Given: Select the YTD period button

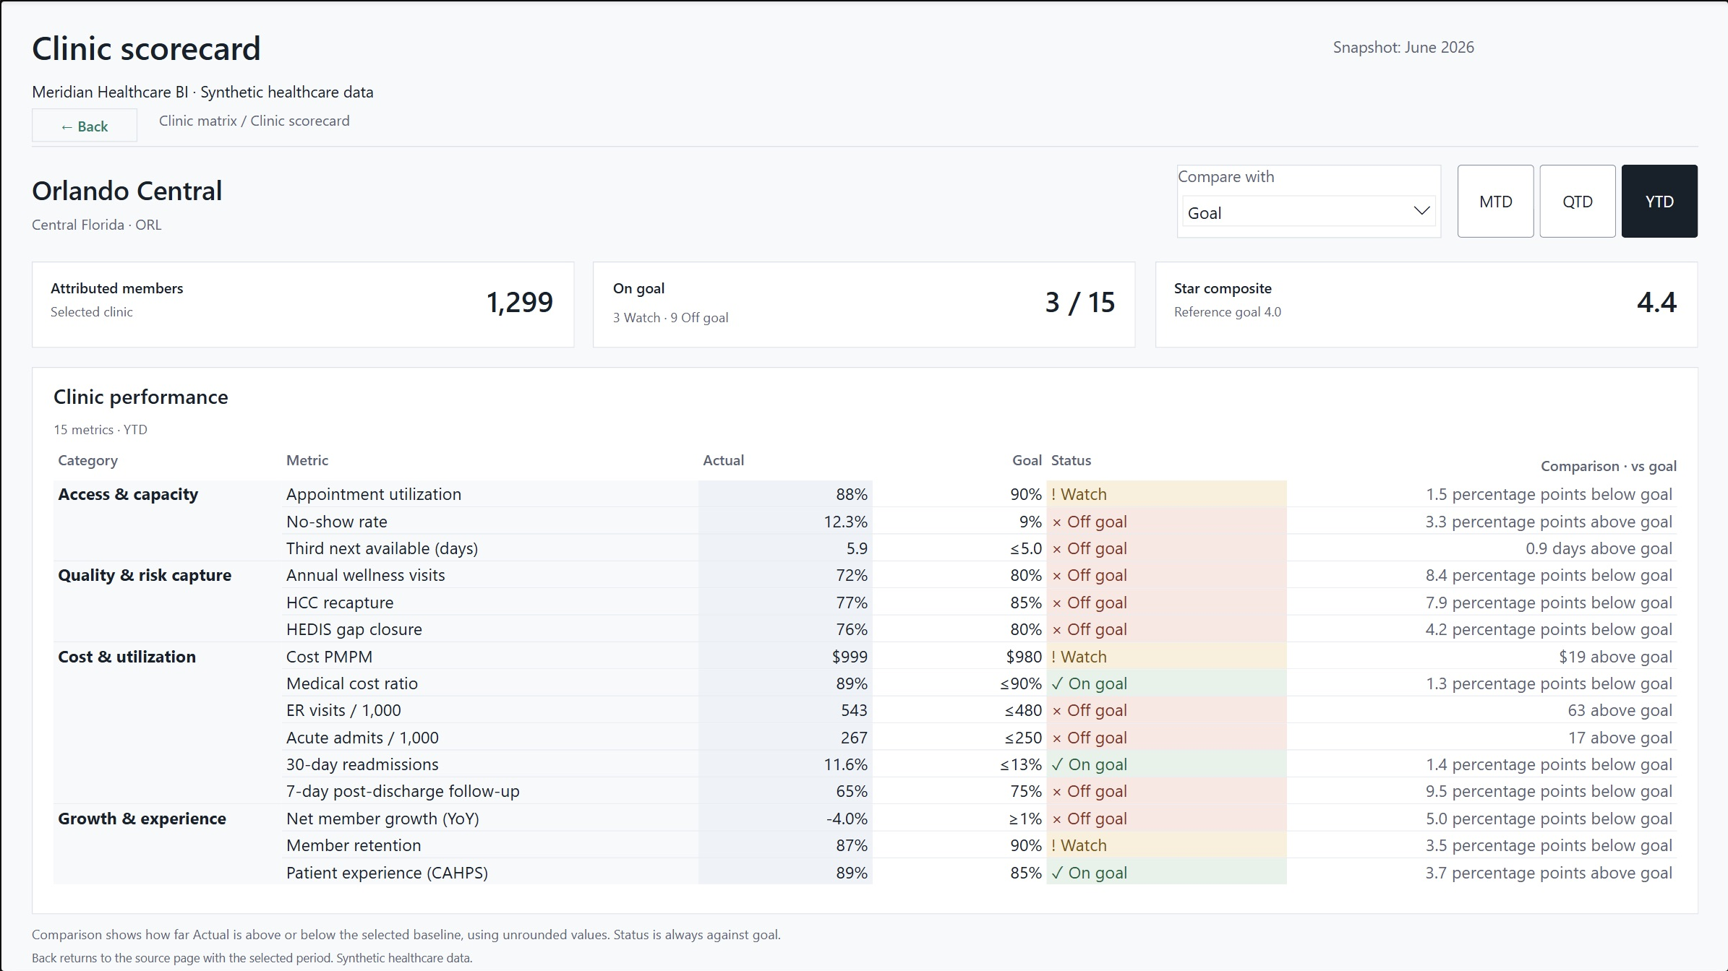Looking at the screenshot, I should point(1659,201).
